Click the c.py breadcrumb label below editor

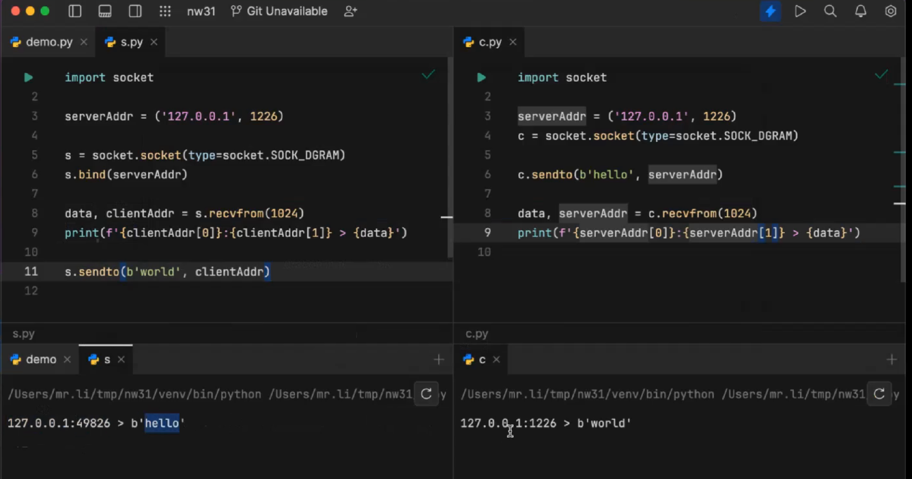tap(477, 334)
